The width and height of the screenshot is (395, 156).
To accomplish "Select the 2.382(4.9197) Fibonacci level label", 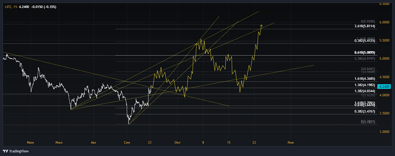I will pos(365,59).
